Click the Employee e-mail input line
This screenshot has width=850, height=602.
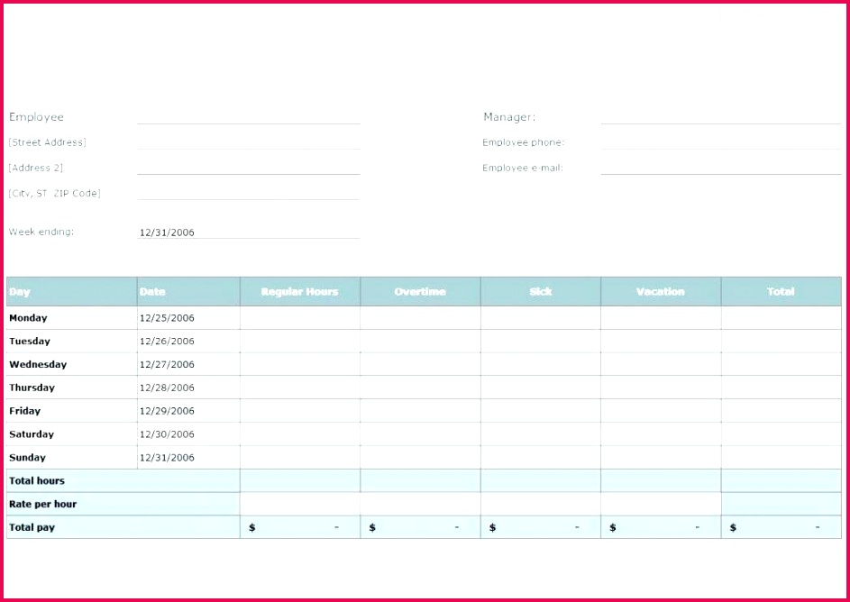tap(721, 168)
